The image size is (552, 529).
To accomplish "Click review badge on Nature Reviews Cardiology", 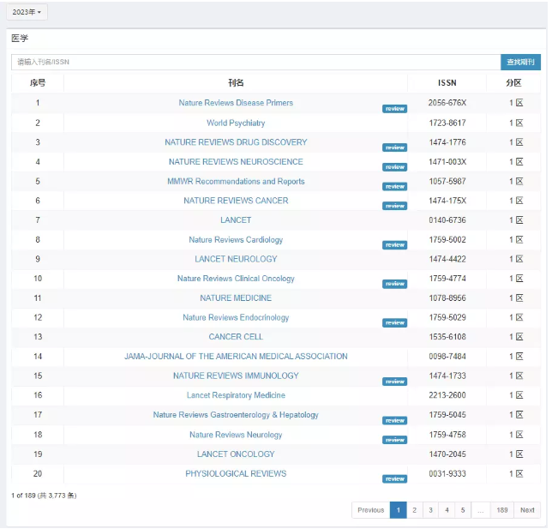I will pyautogui.click(x=394, y=245).
